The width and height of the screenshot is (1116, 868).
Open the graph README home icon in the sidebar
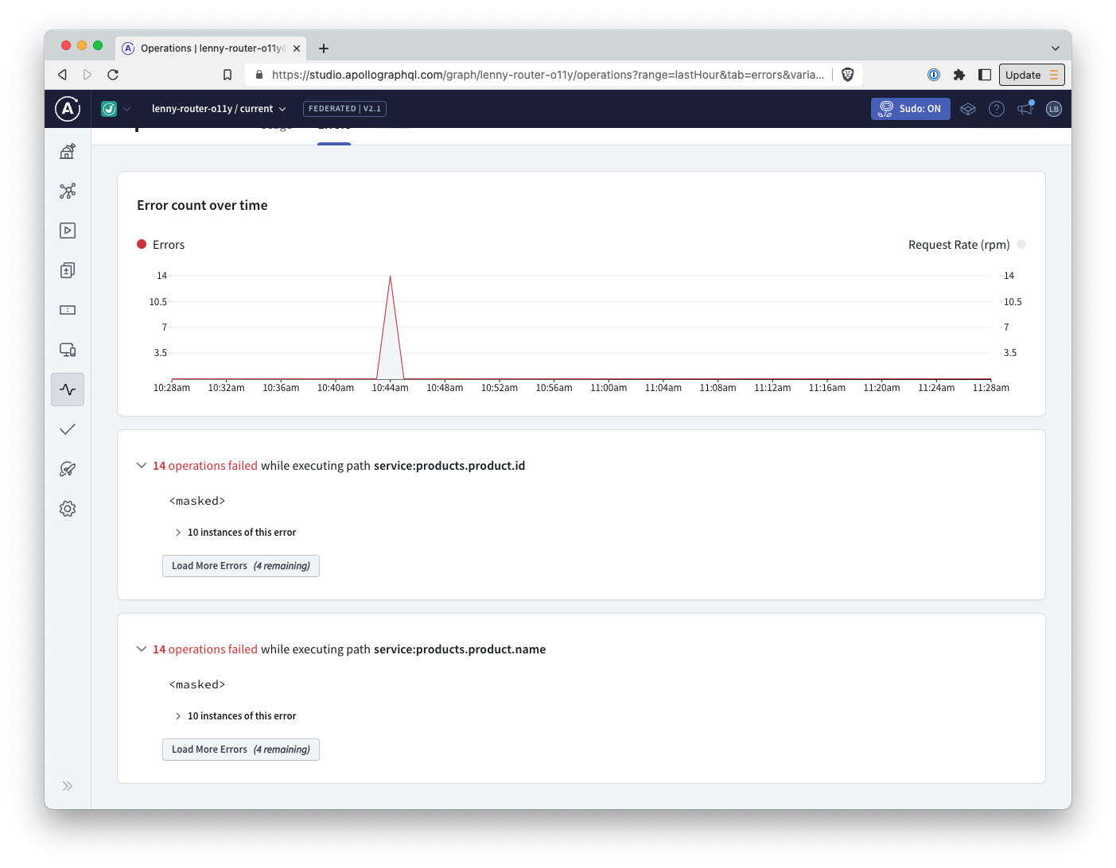[x=68, y=151]
